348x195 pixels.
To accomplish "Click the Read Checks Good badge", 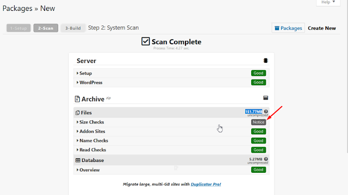I will [259, 150].
